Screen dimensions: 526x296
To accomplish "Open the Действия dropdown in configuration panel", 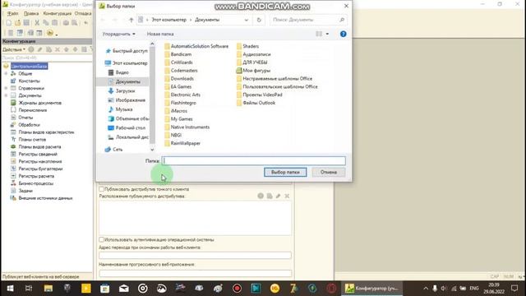I will (x=14, y=49).
